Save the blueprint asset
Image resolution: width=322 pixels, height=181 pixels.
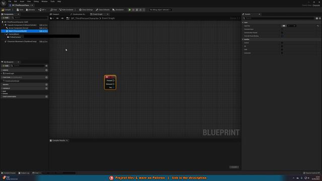[x=20, y=10]
